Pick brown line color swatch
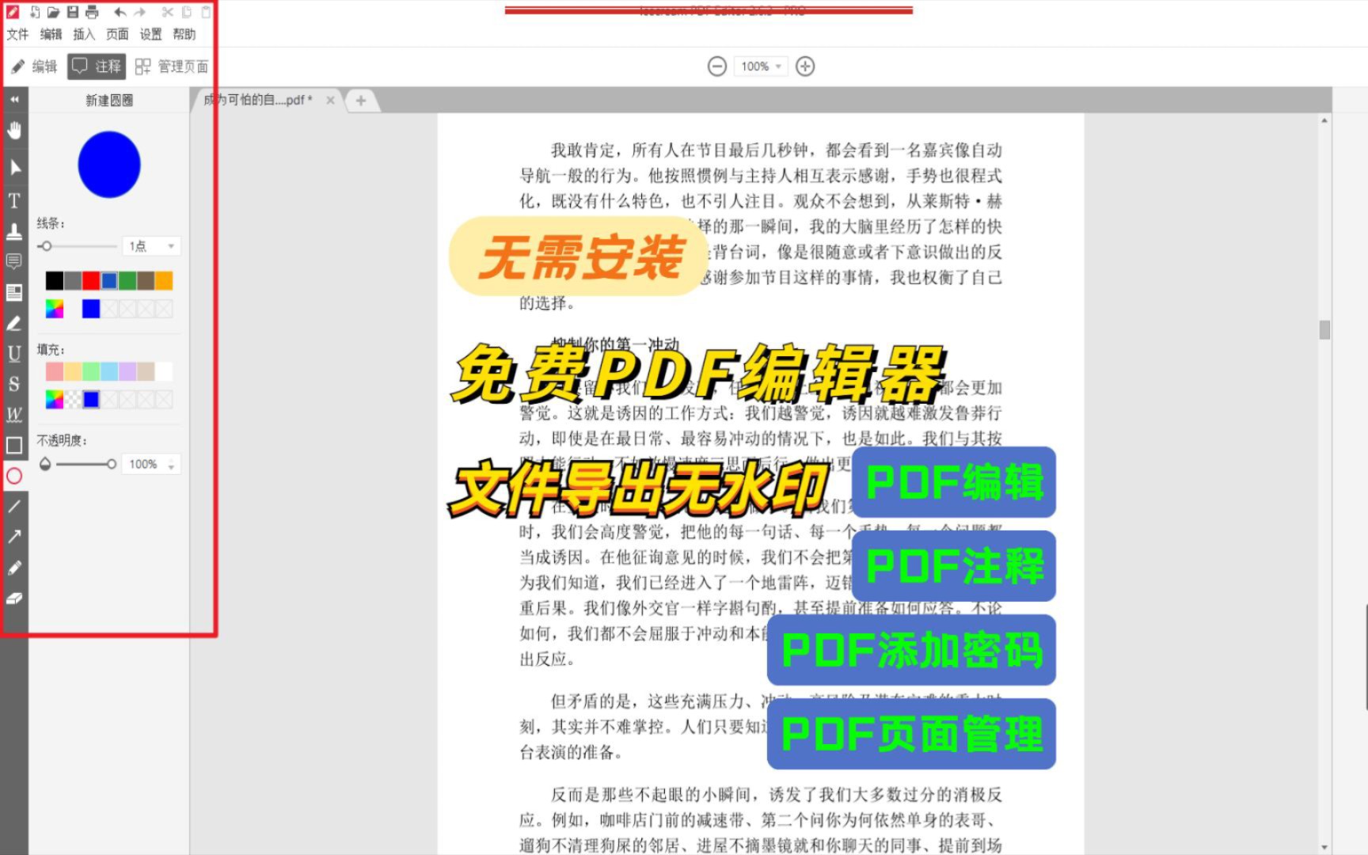Viewport: 1368px width, 855px height. click(x=146, y=280)
